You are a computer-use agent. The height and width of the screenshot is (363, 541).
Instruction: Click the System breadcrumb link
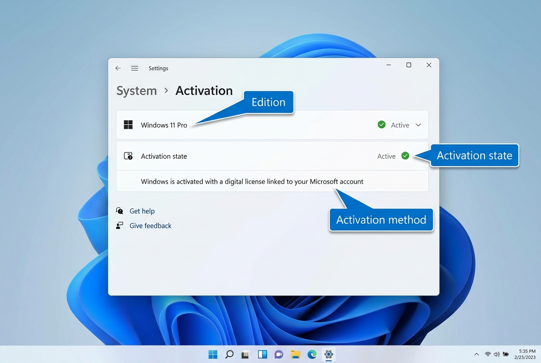pos(137,91)
